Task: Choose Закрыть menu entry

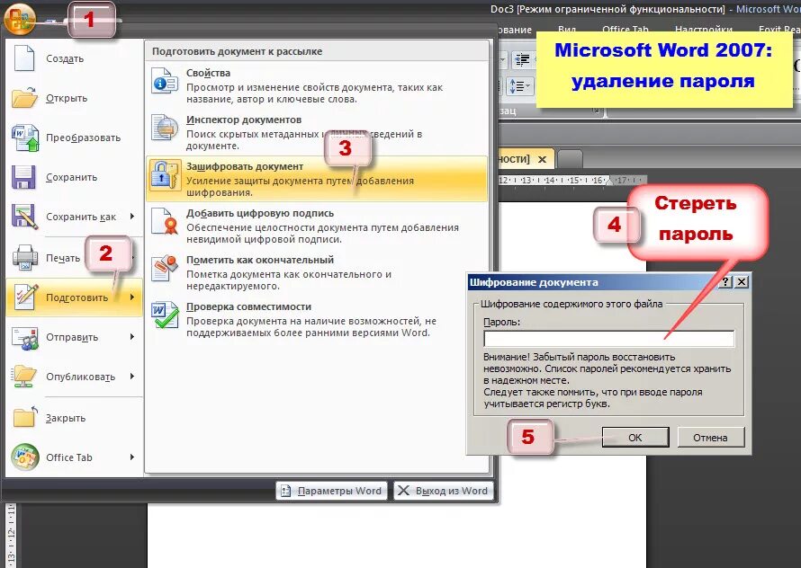Action: click(x=74, y=417)
